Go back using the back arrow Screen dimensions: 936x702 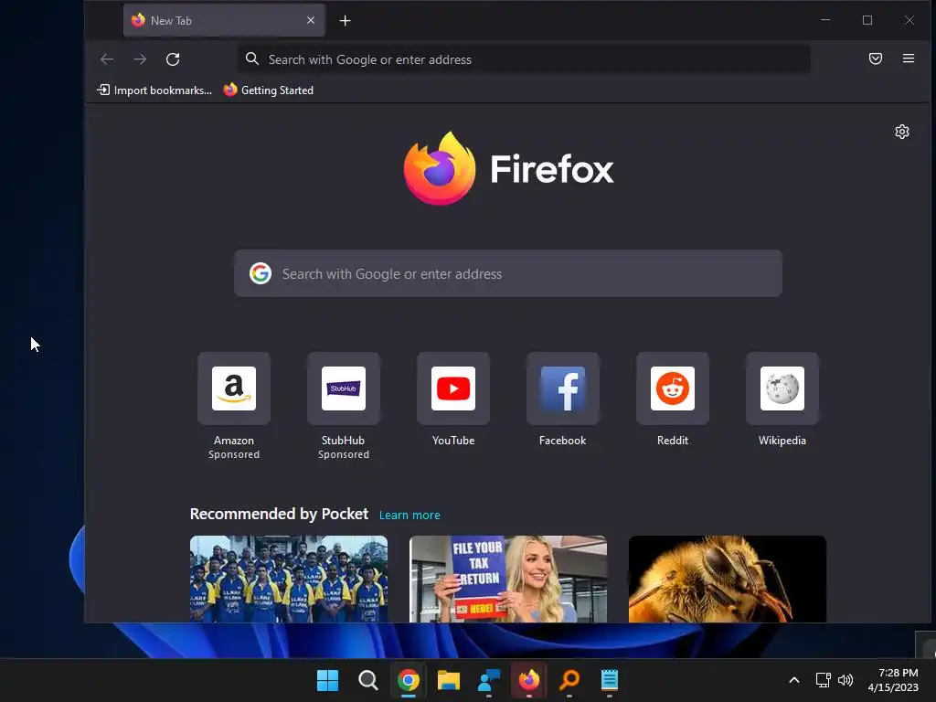coord(107,59)
